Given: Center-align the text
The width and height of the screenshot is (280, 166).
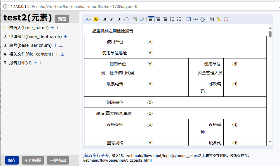Looking at the screenshot, I should pyautogui.click(x=158, y=19).
